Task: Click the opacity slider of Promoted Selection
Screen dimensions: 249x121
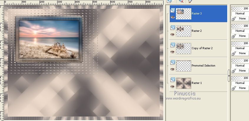Action: click(x=240, y=61)
